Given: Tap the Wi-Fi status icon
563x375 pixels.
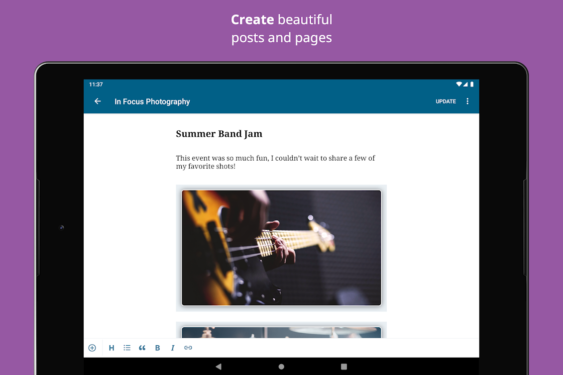Looking at the screenshot, I should 459,85.
